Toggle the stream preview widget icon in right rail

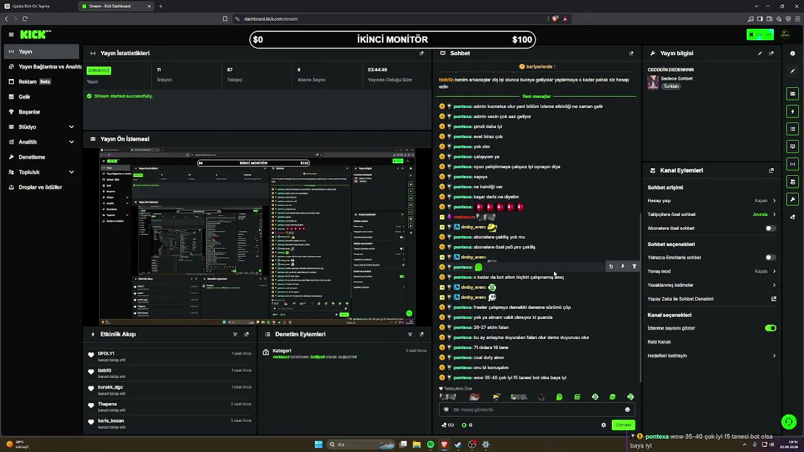pyautogui.click(x=793, y=94)
